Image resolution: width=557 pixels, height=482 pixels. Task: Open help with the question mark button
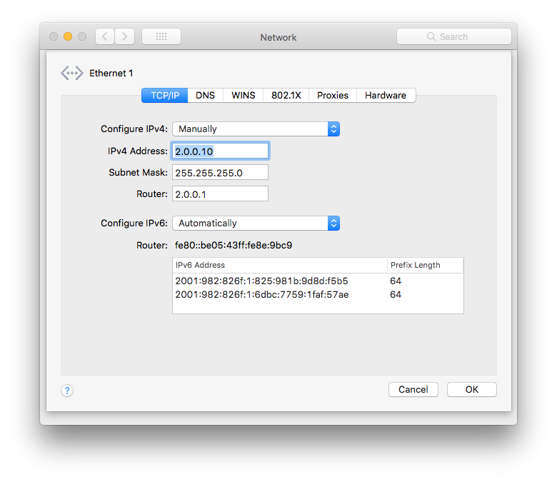click(x=67, y=391)
